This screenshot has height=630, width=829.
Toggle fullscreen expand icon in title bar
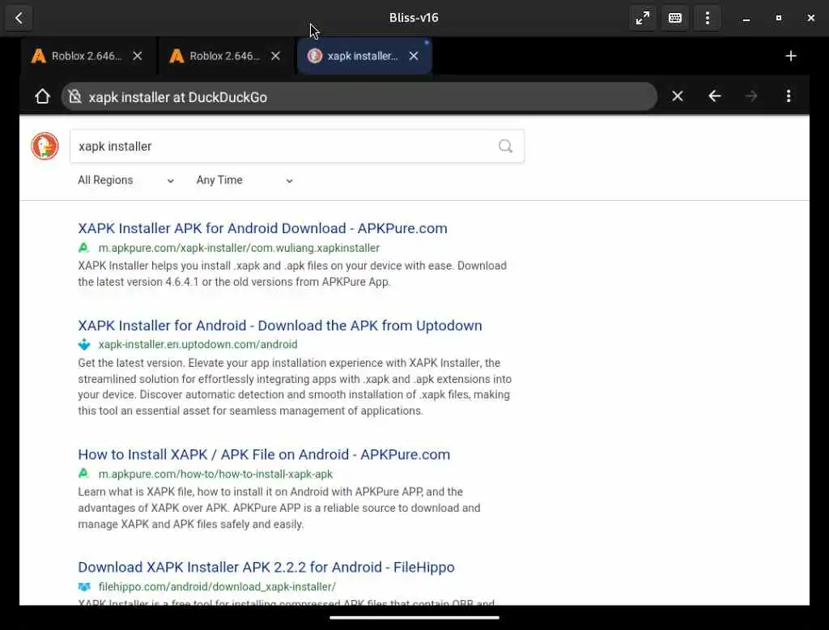(x=642, y=18)
